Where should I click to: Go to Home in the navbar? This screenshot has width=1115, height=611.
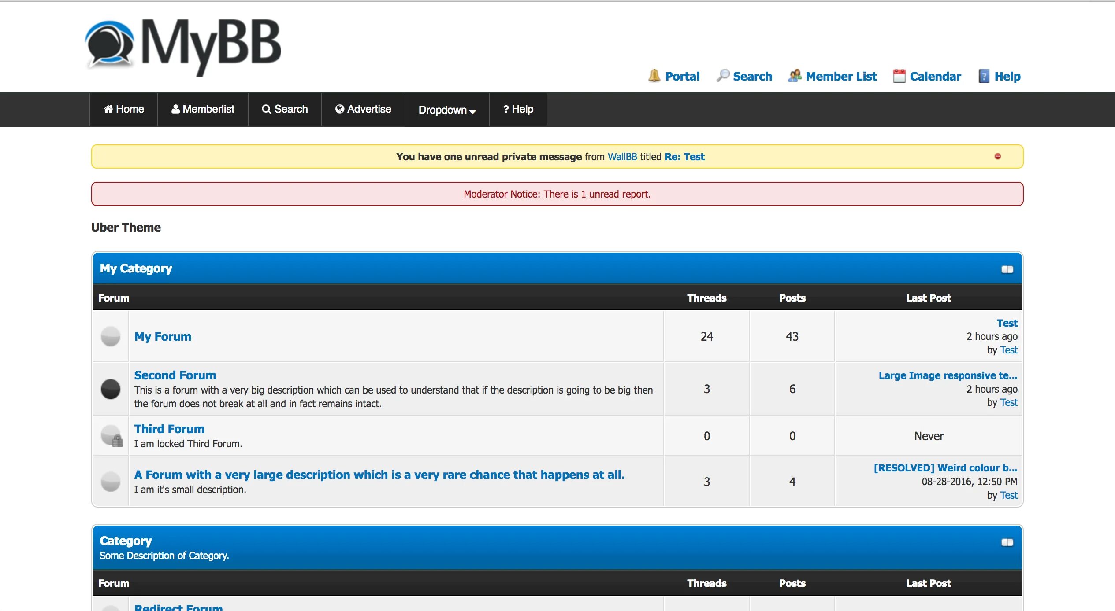tap(123, 109)
